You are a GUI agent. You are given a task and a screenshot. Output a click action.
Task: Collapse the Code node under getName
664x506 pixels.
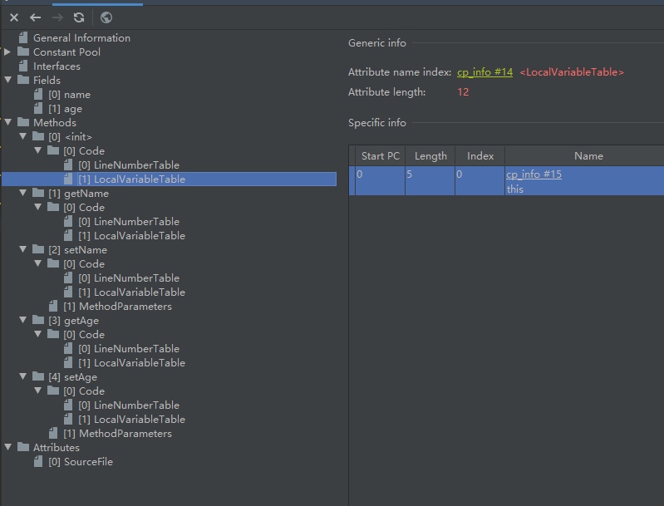click(37, 207)
